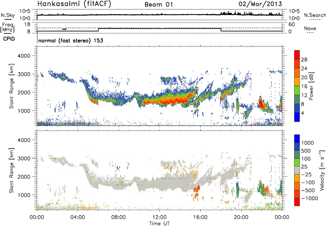Click the 24 label on Power colorbar
This screenshot has width=326, height=226.
[x=304, y=69]
